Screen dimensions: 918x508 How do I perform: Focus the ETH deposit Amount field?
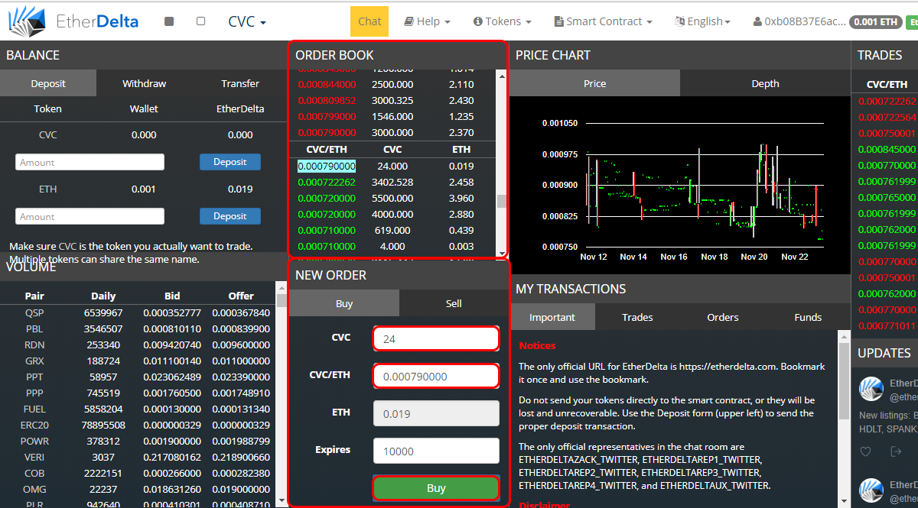90,216
